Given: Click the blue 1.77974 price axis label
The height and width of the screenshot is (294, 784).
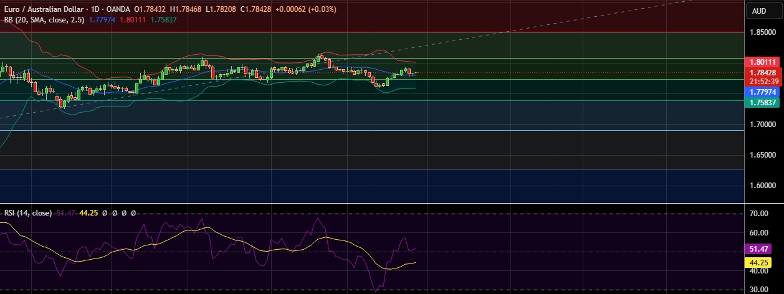Looking at the screenshot, I should click(x=762, y=92).
